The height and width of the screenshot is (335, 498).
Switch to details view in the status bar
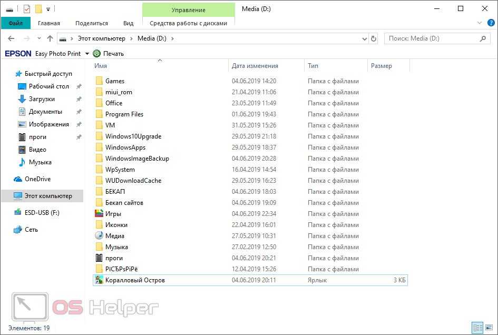[477, 328]
